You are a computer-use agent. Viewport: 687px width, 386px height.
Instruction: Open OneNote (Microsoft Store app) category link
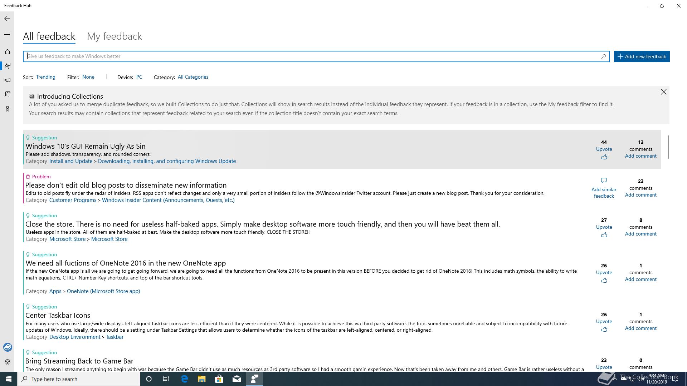[103, 291]
